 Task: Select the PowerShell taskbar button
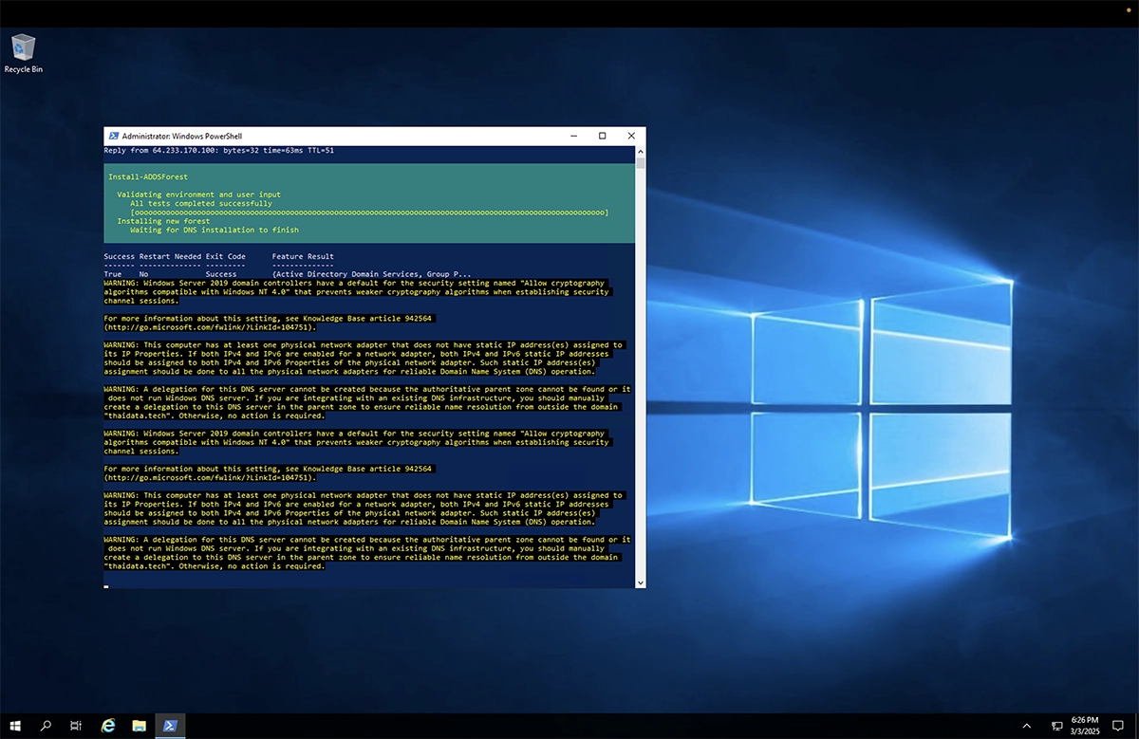coord(170,726)
